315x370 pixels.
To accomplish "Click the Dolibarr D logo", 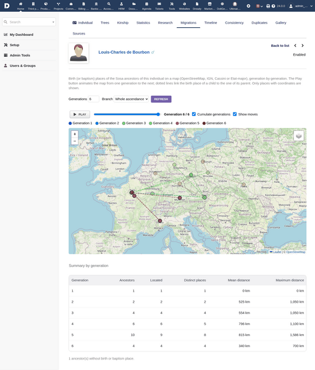I will 7,6.
